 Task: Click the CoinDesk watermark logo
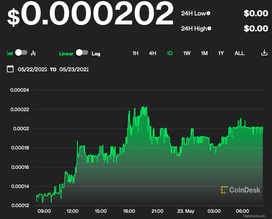coord(241,190)
